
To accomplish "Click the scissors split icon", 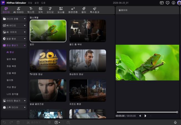I will point(28,122).
